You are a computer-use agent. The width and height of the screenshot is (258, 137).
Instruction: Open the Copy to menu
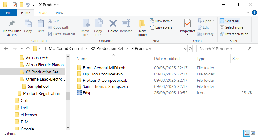[98, 28]
